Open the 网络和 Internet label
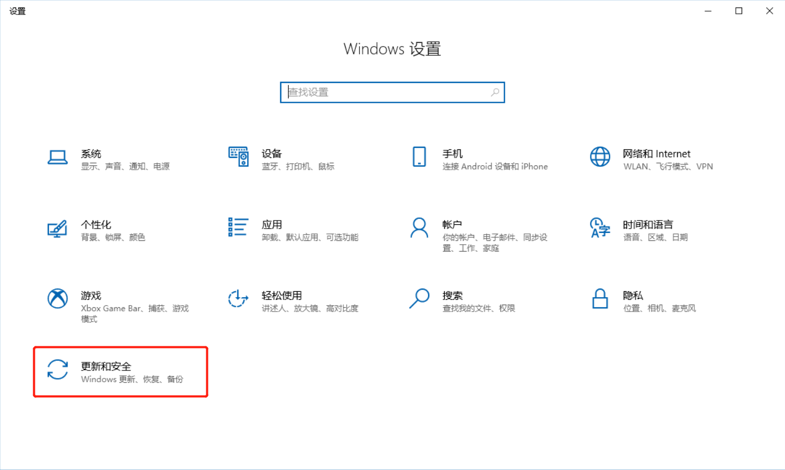This screenshot has height=470, width=785. 656,154
